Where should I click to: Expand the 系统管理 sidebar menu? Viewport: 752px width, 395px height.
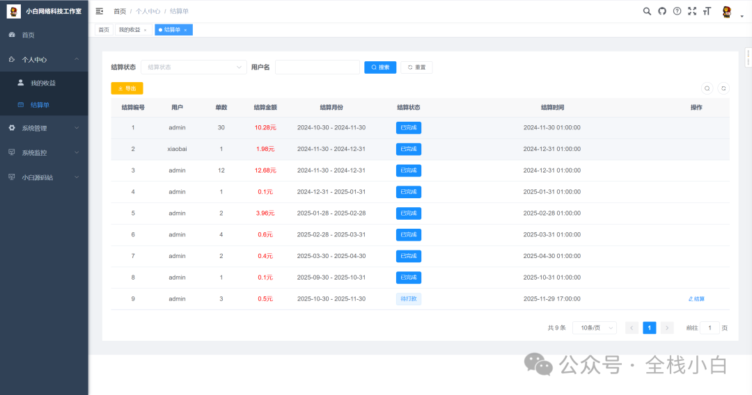coord(45,128)
